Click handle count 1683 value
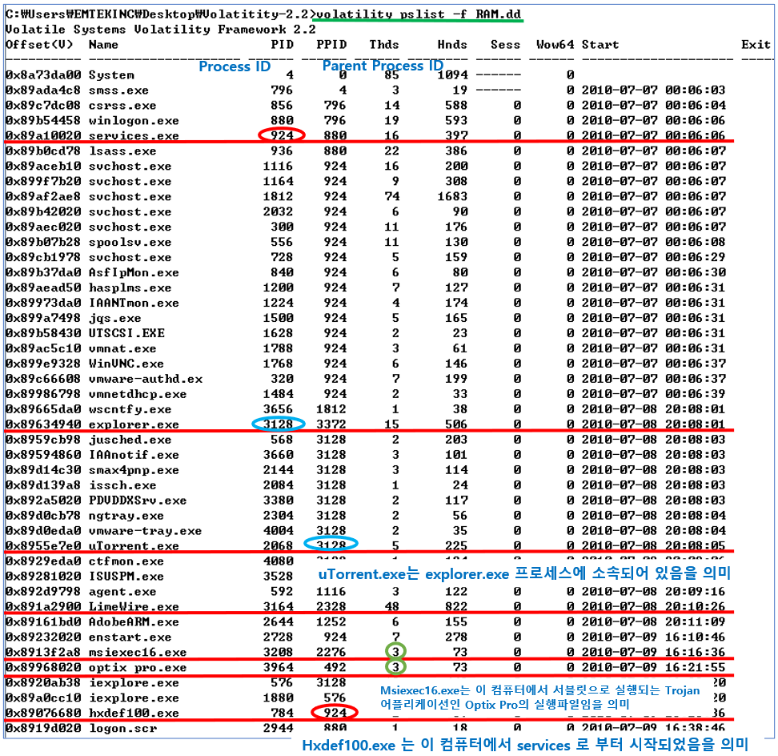778x756 pixels. coord(452,196)
